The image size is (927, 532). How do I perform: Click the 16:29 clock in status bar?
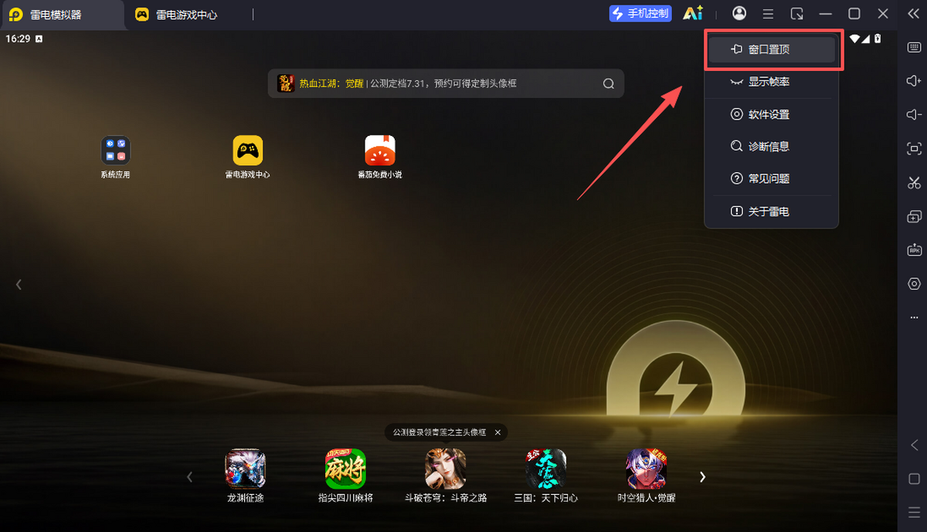click(x=18, y=39)
